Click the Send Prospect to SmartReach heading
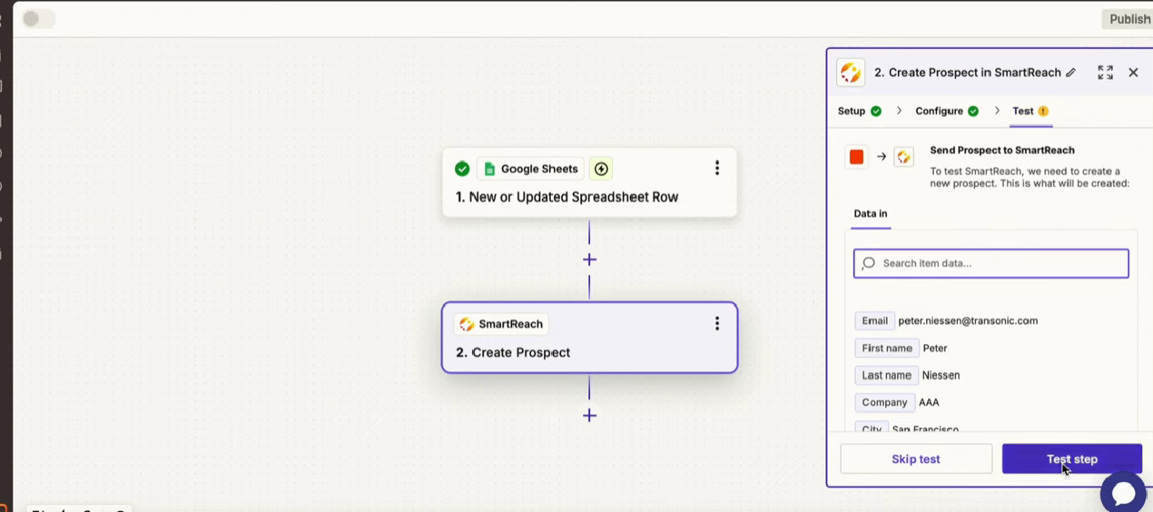 click(x=1002, y=151)
